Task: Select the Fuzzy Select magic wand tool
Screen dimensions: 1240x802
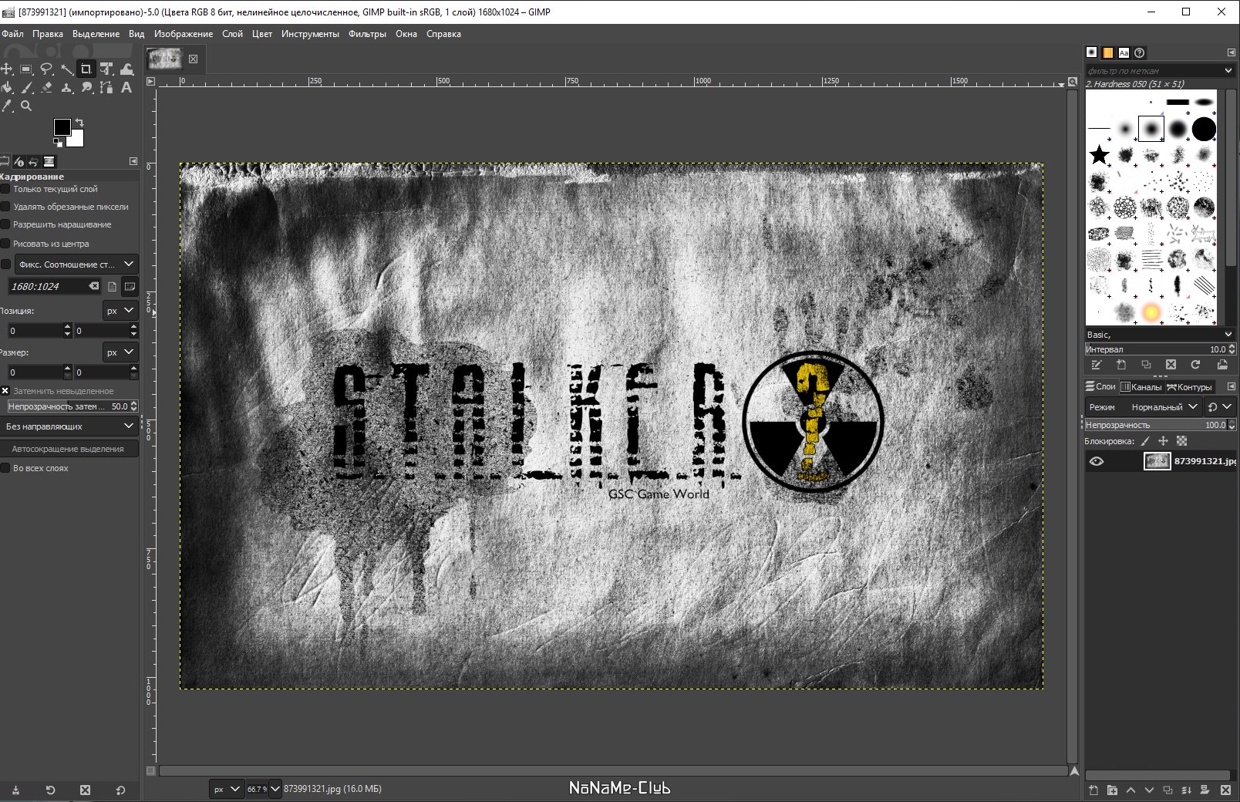Action: (67, 69)
